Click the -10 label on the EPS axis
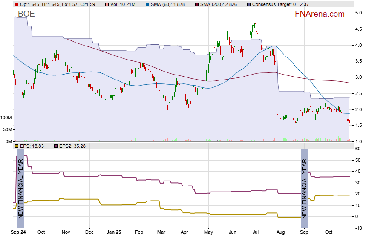The width and height of the screenshot is (366, 241). click(x=358, y=228)
